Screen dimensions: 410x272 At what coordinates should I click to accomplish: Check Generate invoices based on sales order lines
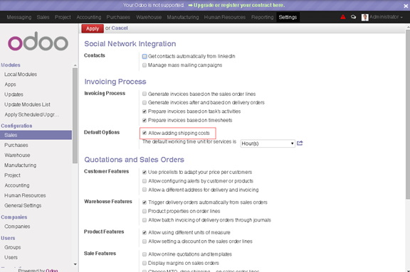coord(144,94)
